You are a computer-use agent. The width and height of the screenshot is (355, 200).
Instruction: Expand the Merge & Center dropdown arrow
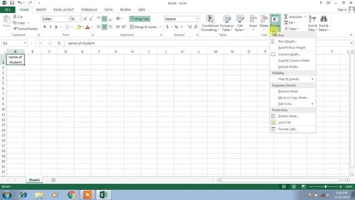click(x=160, y=27)
